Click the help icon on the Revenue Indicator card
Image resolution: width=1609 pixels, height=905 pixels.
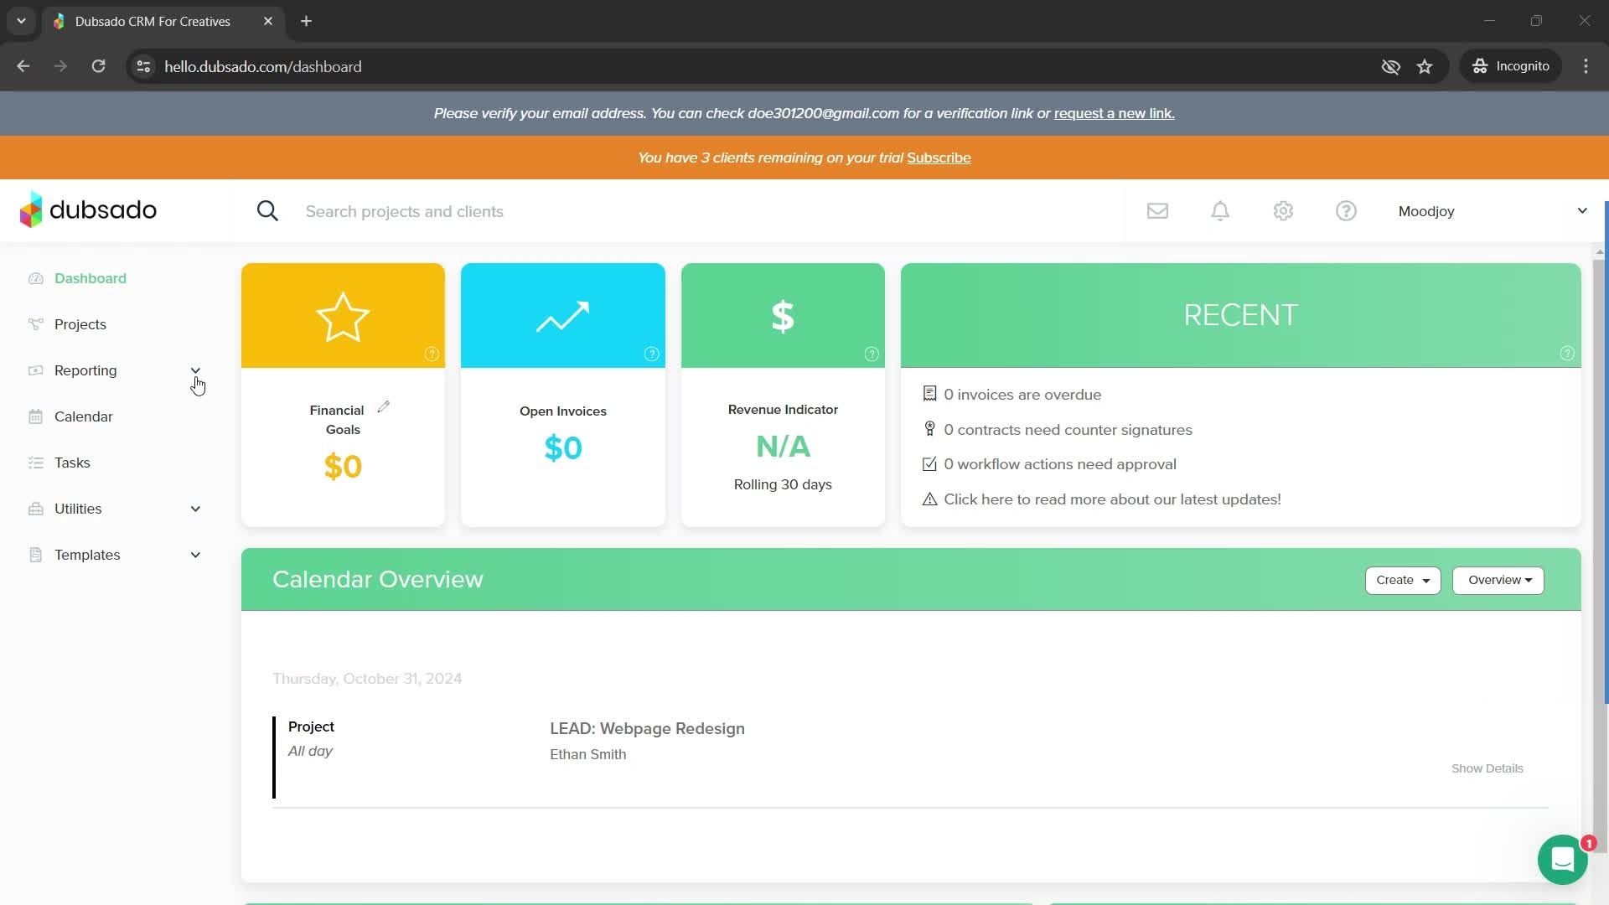click(872, 354)
